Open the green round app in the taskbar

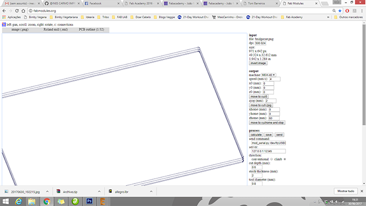[75, 201]
